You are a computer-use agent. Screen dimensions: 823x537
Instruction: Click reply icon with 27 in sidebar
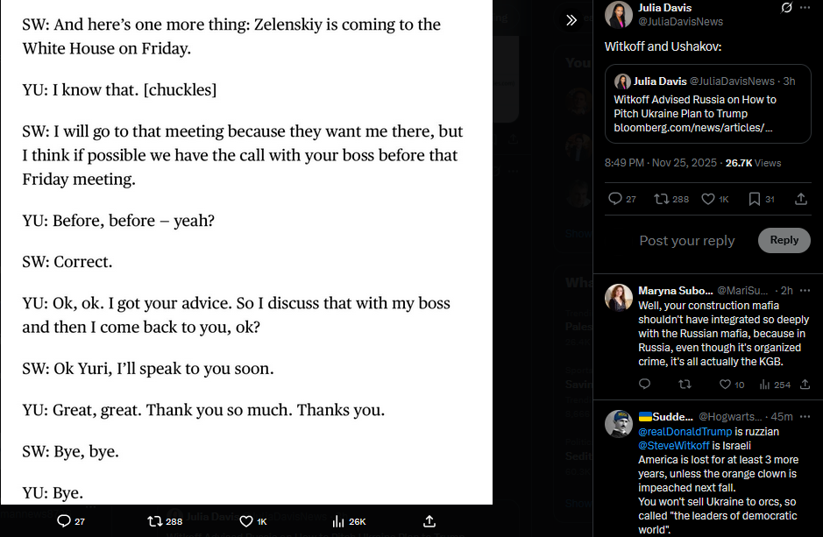[615, 199]
